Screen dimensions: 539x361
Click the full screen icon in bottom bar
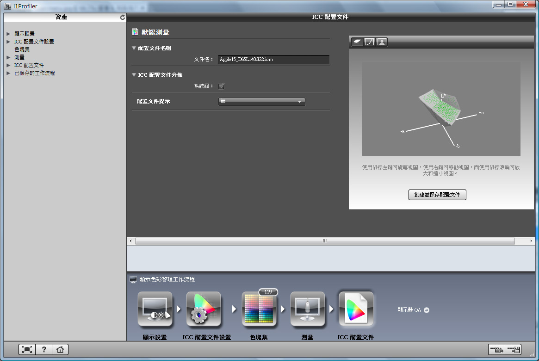27,350
